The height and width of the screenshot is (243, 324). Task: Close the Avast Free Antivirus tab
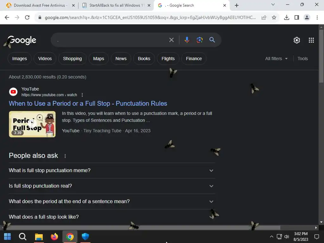[73, 5]
